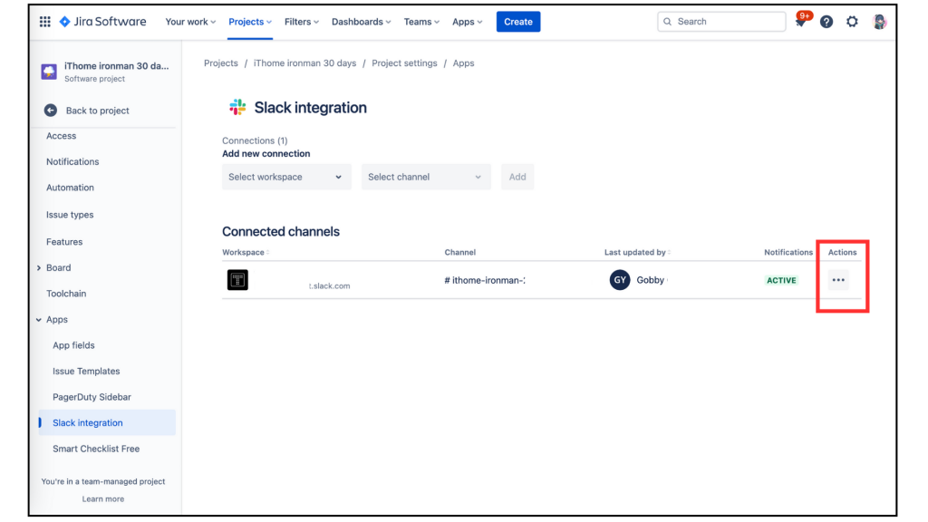Click the Back to project arrow icon

pyautogui.click(x=51, y=110)
